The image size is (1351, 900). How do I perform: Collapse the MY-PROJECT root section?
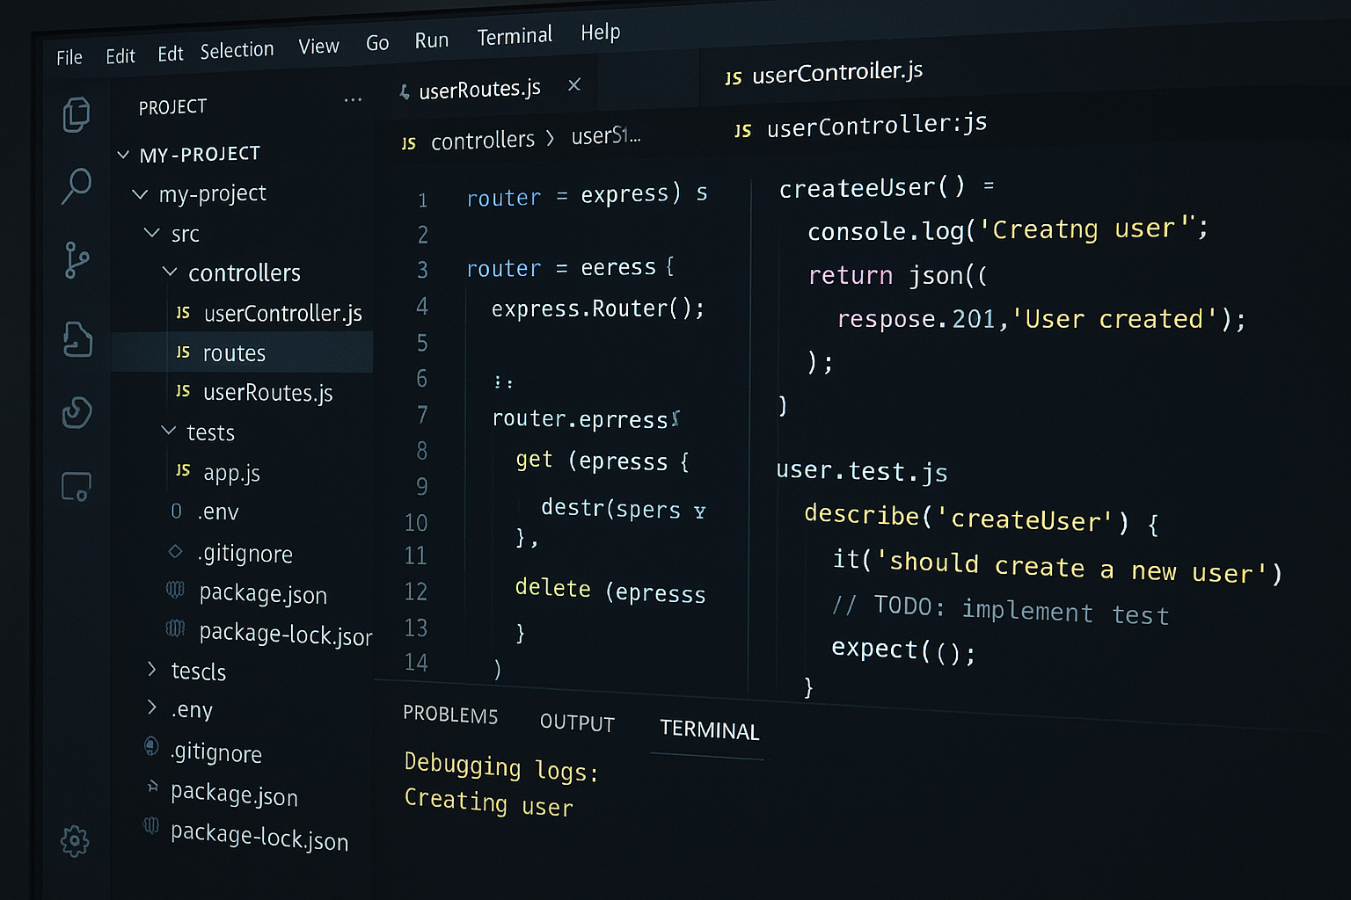click(x=123, y=156)
